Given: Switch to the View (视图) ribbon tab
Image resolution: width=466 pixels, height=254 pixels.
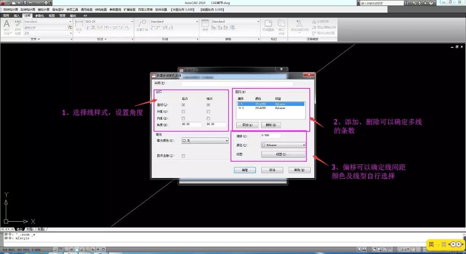Looking at the screenshot, I should tap(52, 16).
